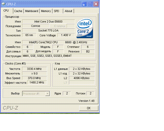Click the 1.408 V core voltage value

(x=66, y=35)
